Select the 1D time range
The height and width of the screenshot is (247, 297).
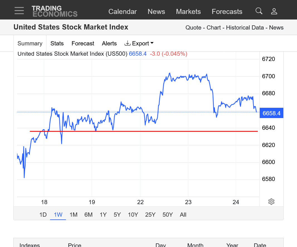(x=43, y=215)
